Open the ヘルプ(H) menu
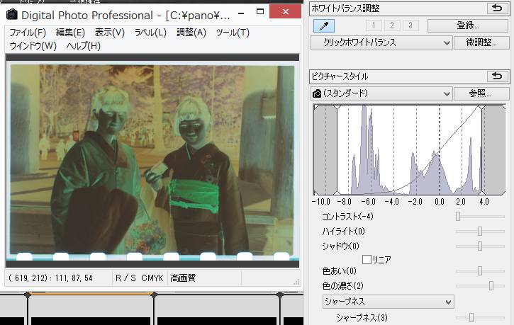514x325 pixels. coord(83,46)
